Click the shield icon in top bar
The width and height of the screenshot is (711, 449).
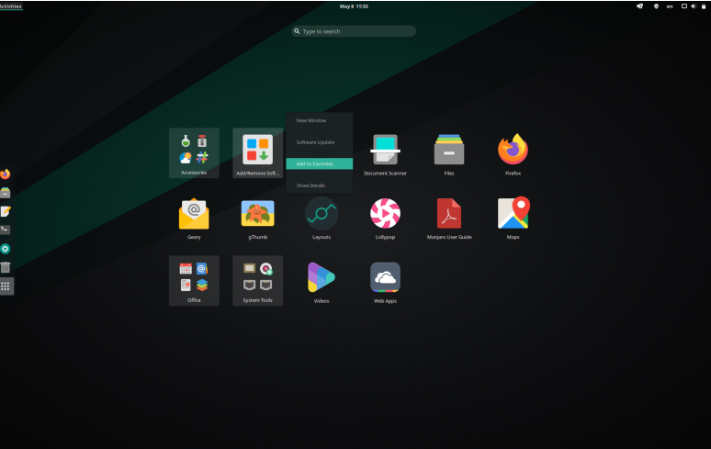click(656, 6)
